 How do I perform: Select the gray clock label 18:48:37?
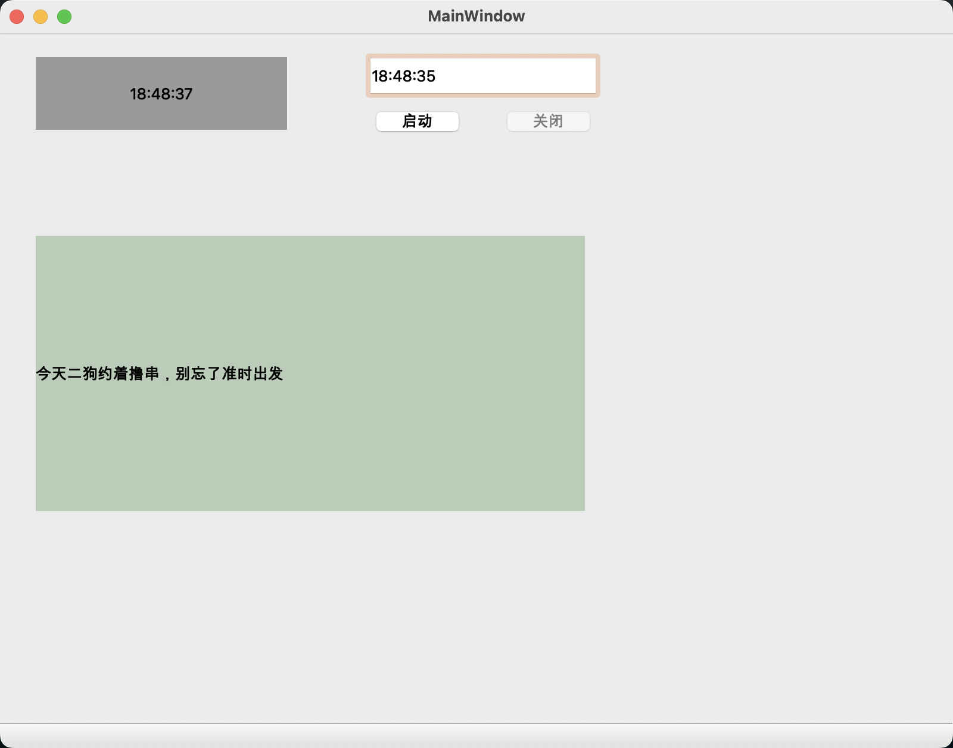161,93
